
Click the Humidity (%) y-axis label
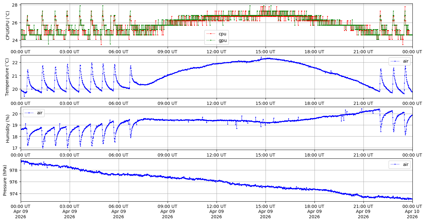point(8,128)
